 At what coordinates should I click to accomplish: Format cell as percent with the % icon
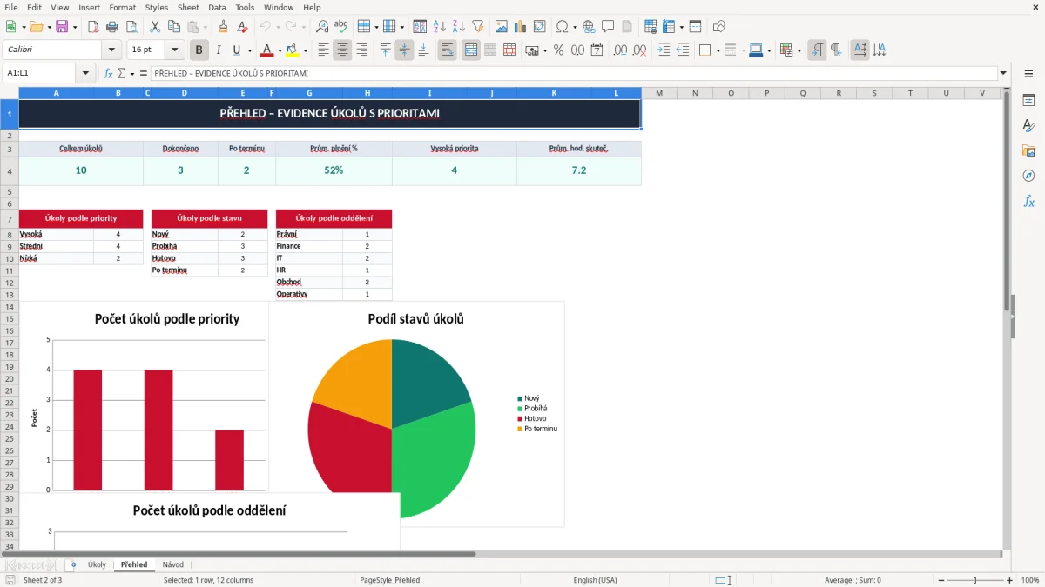[x=559, y=50]
